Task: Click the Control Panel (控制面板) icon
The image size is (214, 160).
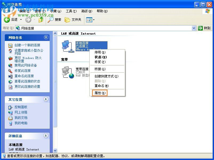Action: point(10,107)
